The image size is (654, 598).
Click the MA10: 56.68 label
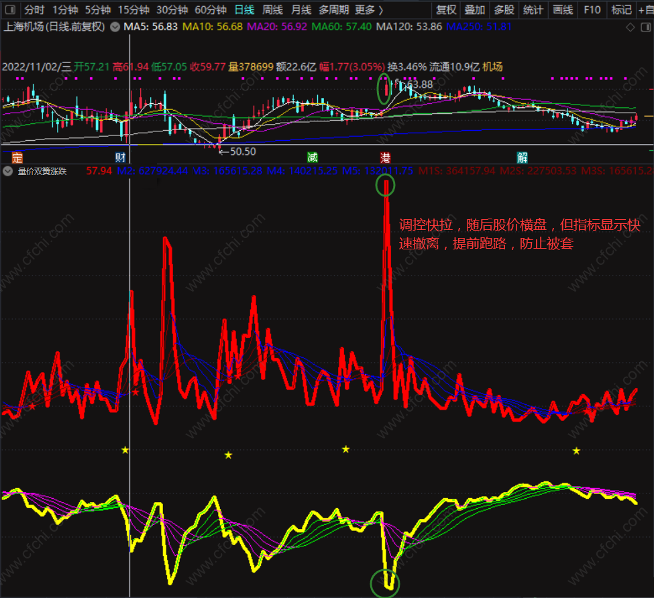(x=213, y=27)
